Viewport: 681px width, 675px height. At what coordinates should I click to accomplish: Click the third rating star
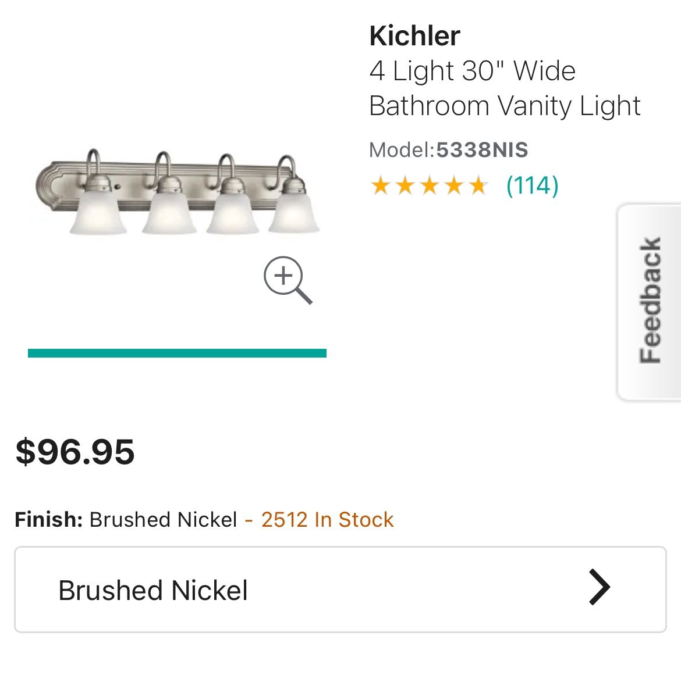[x=430, y=186]
